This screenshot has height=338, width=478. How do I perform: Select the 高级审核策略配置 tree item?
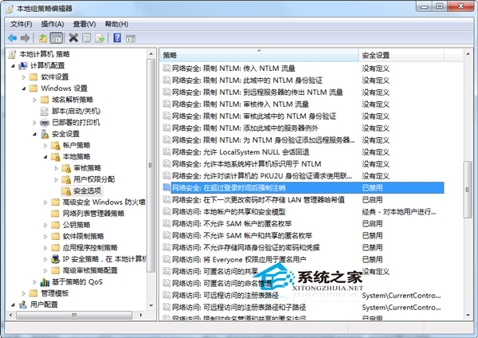point(90,270)
